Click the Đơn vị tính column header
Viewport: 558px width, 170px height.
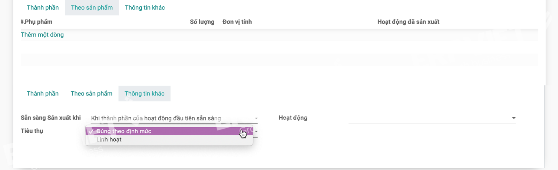point(237,22)
